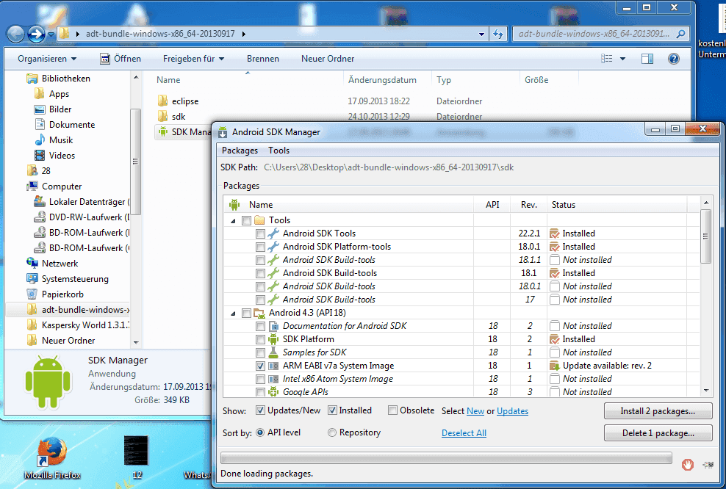Open Mozilla Firefox desktop shortcut
The height and width of the screenshot is (489, 726).
(x=52, y=457)
